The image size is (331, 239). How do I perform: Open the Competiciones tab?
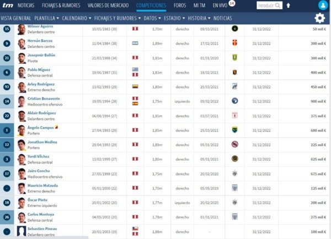[x=152, y=6]
